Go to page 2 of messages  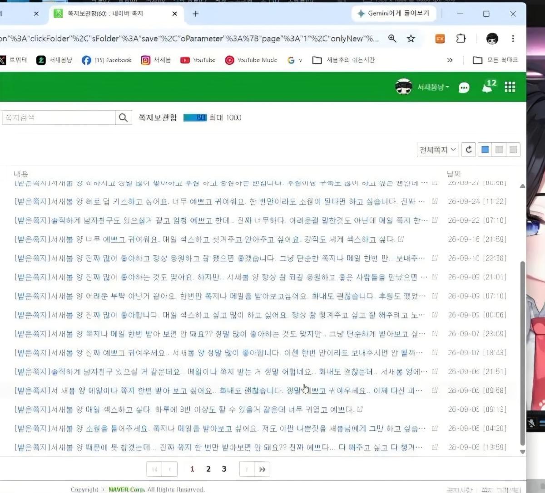point(208,469)
